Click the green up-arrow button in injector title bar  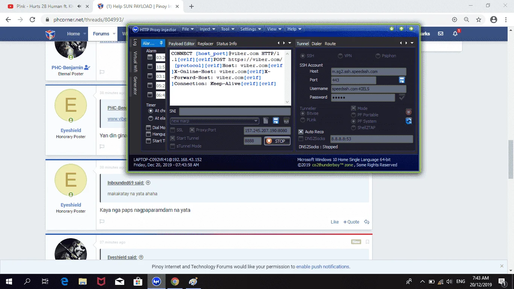(401, 29)
